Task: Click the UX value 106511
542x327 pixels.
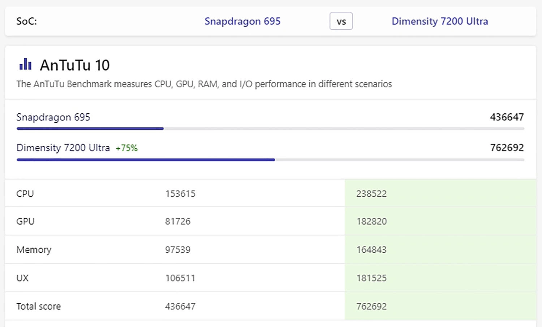Action: (180, 278)
